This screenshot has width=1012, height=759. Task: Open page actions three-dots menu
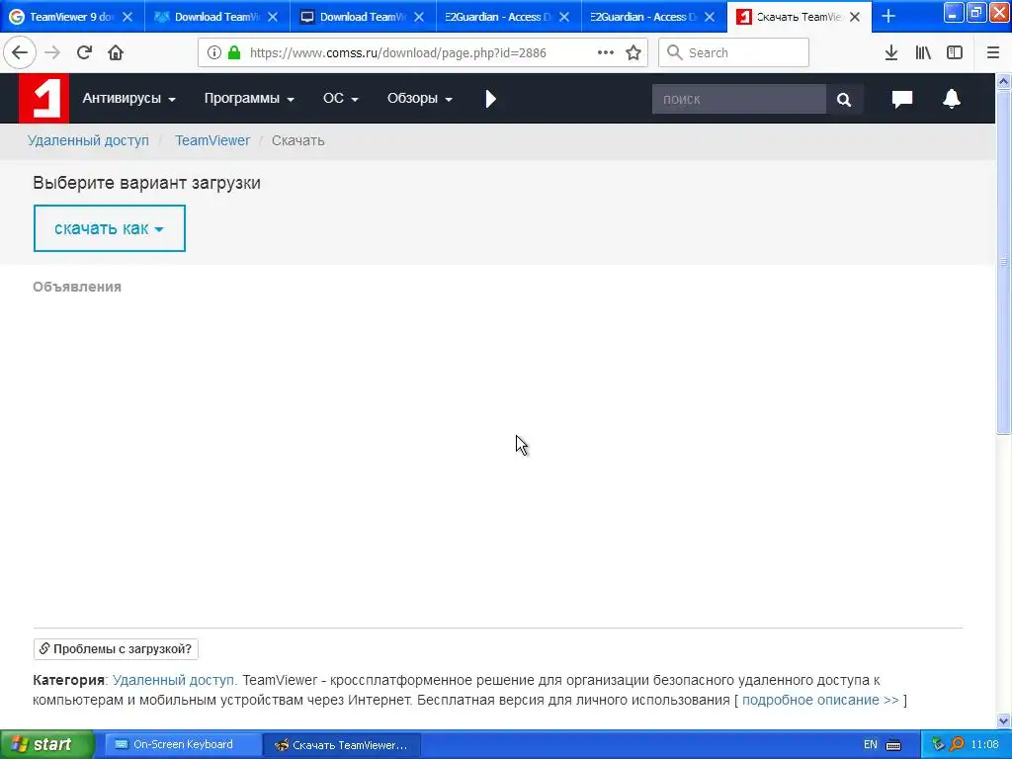tap(606, 52)
